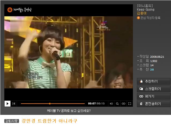
Task: Click the 퍼가기 share button
Action: point(154,96)
